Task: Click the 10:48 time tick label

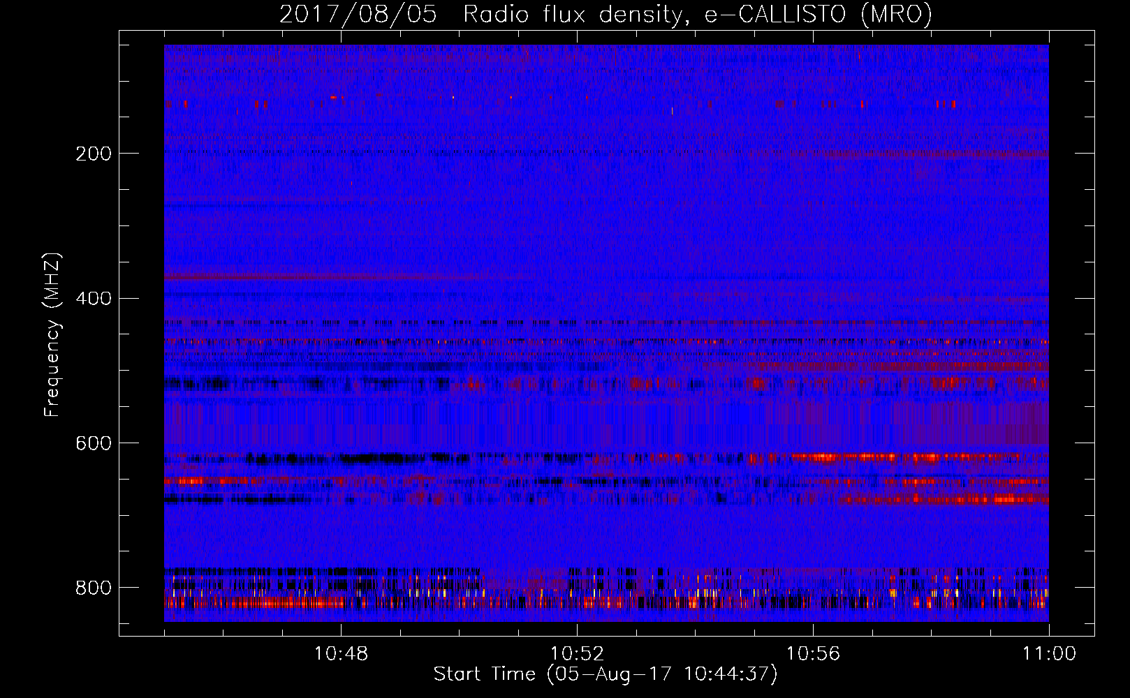Action: click(341, 654)
